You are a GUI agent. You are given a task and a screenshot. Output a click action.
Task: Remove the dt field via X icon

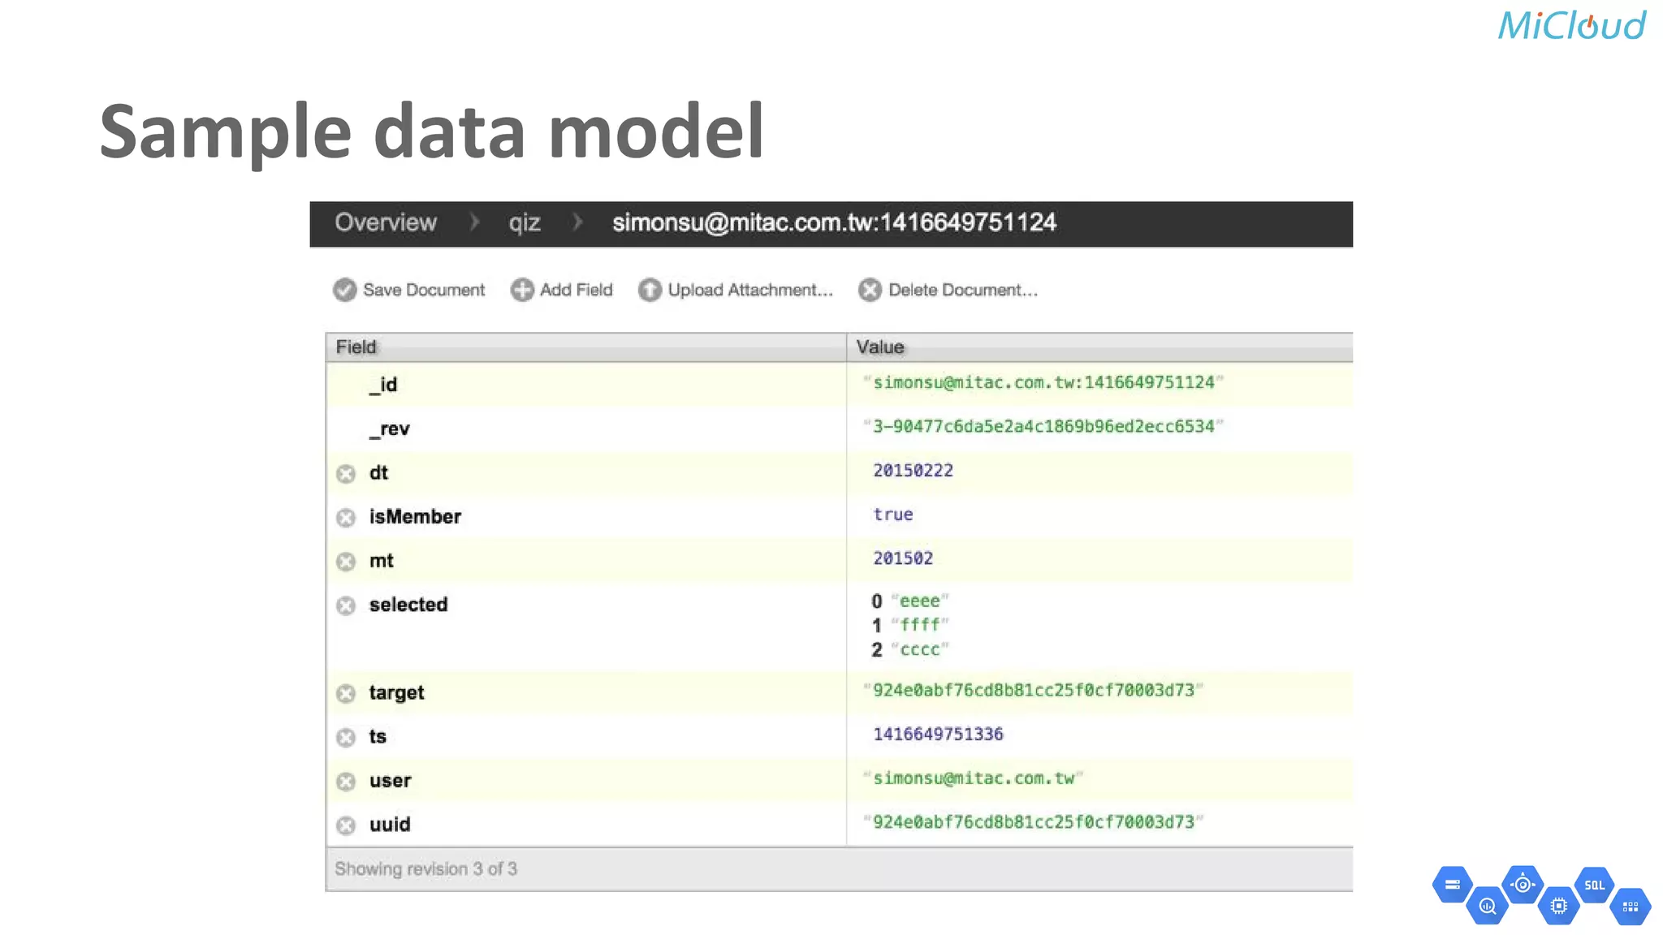[x=346, y=474]
